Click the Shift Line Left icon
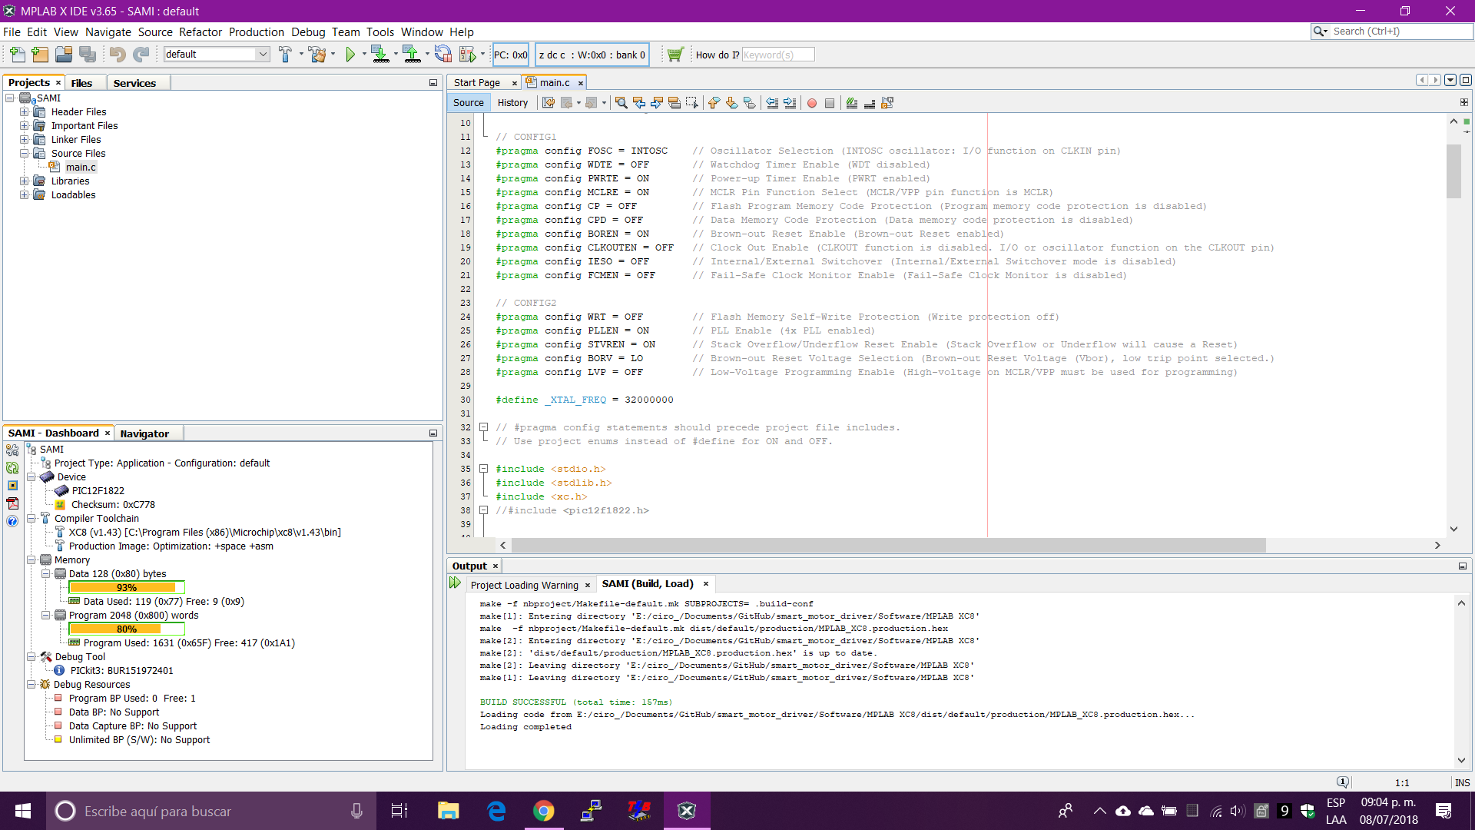The height and width of the screenshot is (830, 1475). pos(772,103)
